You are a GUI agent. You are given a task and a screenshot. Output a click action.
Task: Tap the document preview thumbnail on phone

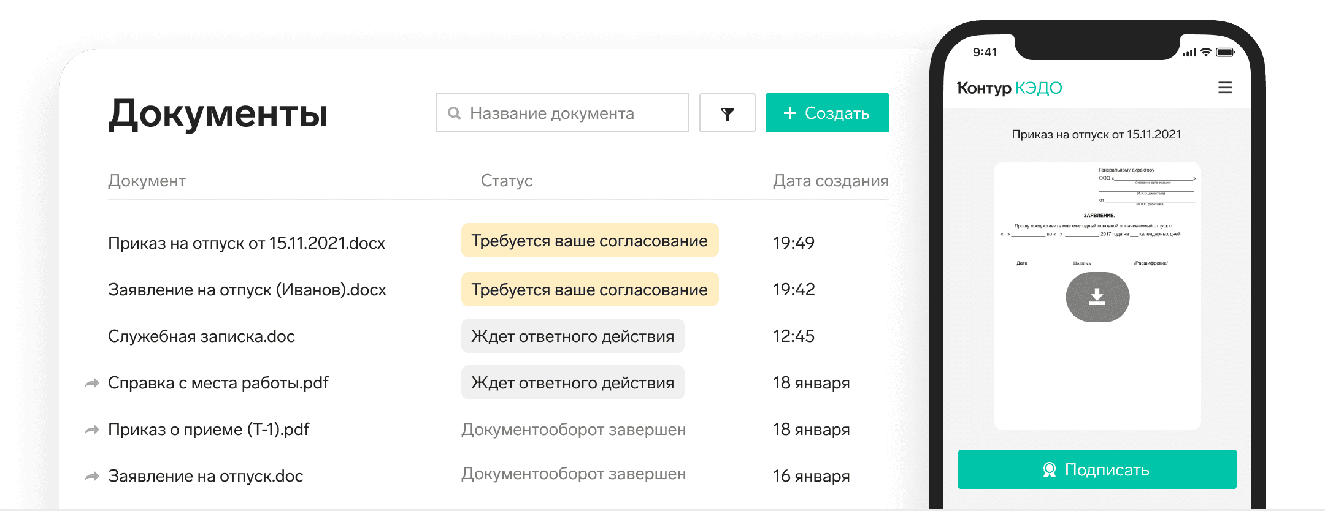tap(1097, 368)
